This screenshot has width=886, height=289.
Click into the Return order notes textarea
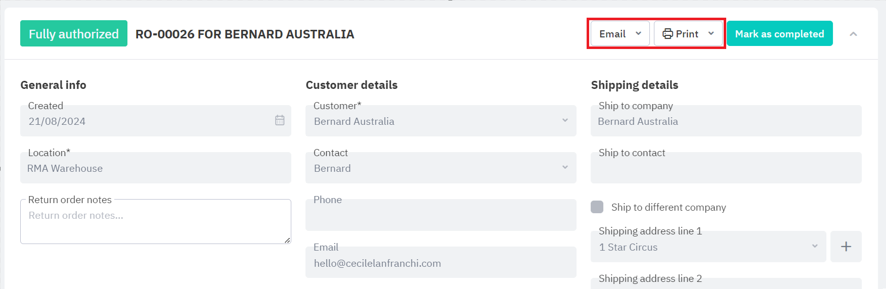coord(155,225)
